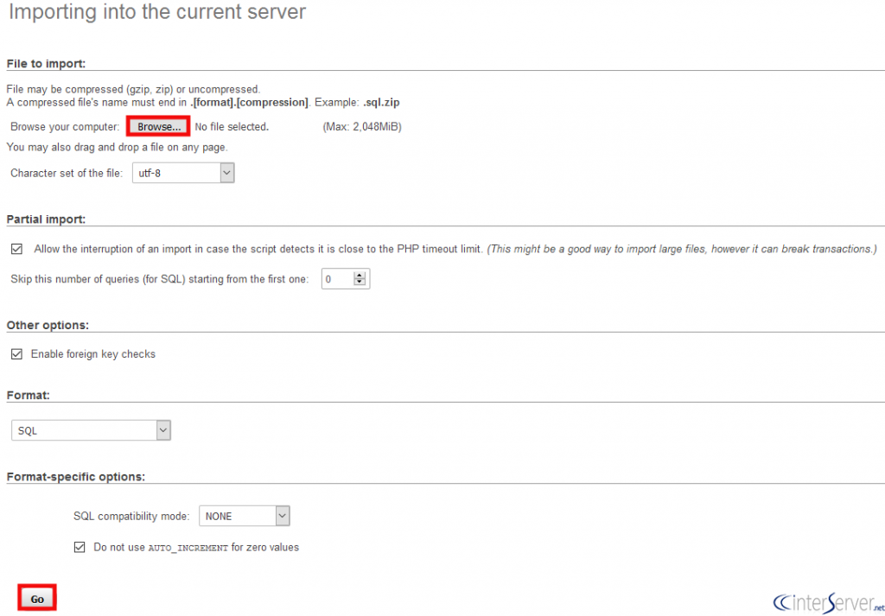
Task: Click the 'Character set of the file:' label
Action: [67, 173]
